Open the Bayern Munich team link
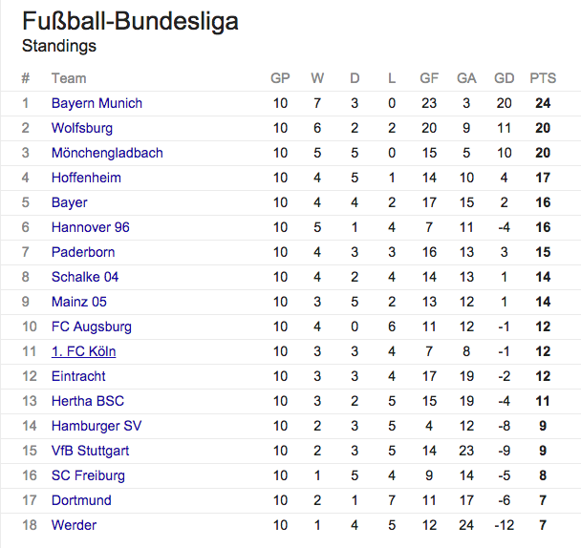Image resolution: width=581 pixels, height=548 pixels. (x=97, y=103)
